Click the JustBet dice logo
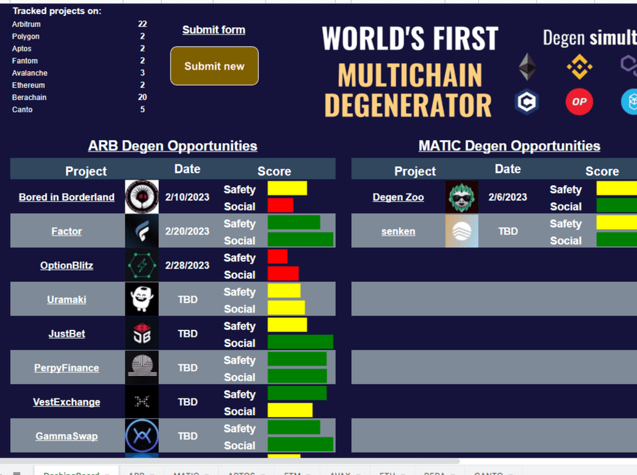The height and width of the screenshot is (475, 637). click(x=142, y=333)
